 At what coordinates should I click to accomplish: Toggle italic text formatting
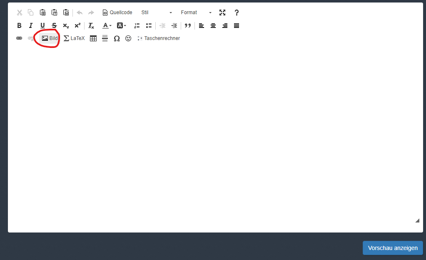pos(31,25)
